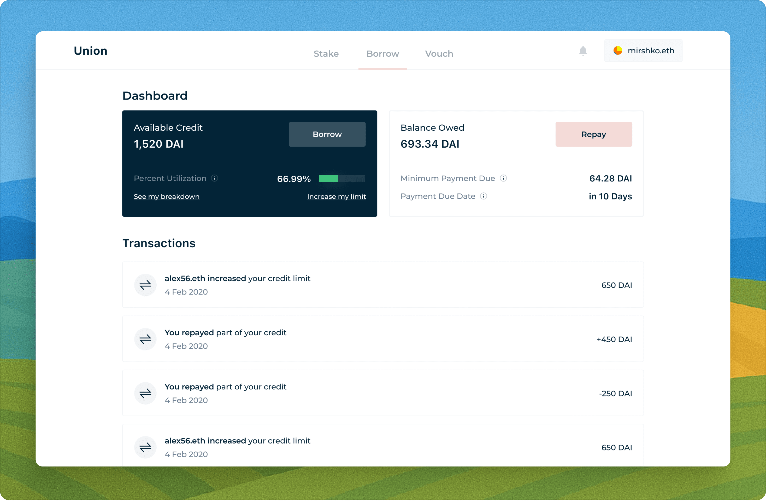Select the Borrow navigation tab

point(383,54)
